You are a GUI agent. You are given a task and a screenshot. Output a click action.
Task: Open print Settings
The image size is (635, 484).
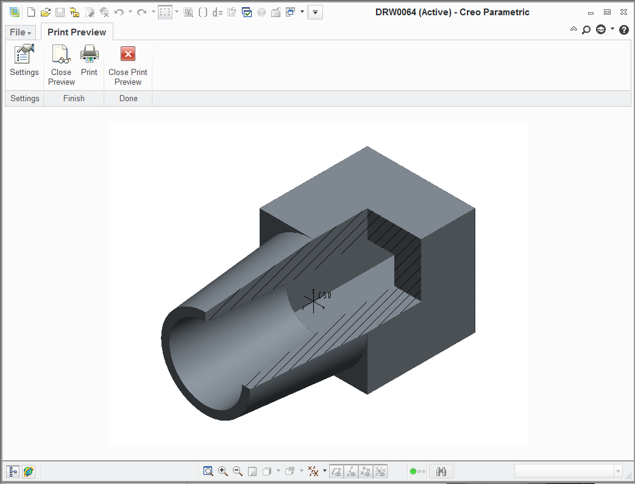24,61
